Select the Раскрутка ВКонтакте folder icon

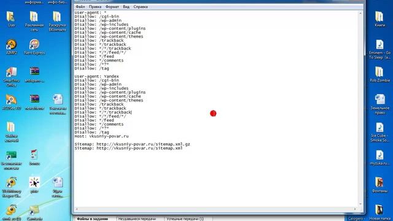coord(57,21)
